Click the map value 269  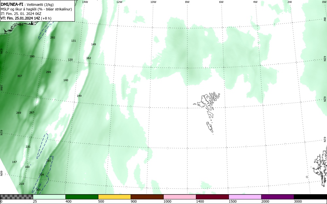pos(19,113)
